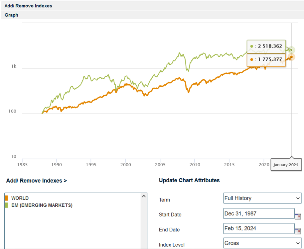304x249 pixels.
Task: Click the 2 518.362 green value tooltip
Action: pyautogui.click(x=266, y=46)
